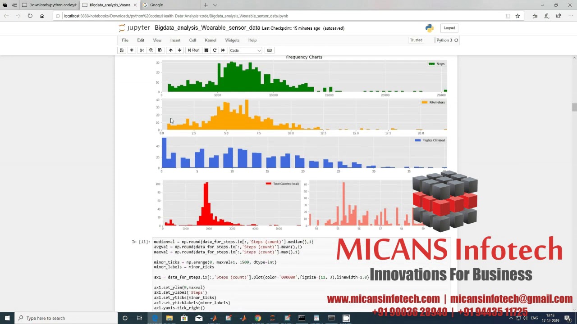Expand the tab previews chevron
Screen dimensions: 577x324
[215, 5]
